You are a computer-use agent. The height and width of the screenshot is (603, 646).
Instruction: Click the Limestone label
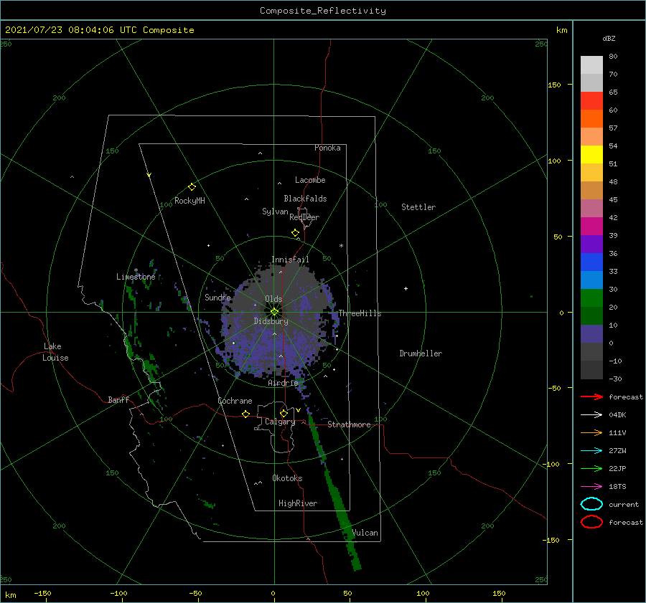(x=136, y=277)
